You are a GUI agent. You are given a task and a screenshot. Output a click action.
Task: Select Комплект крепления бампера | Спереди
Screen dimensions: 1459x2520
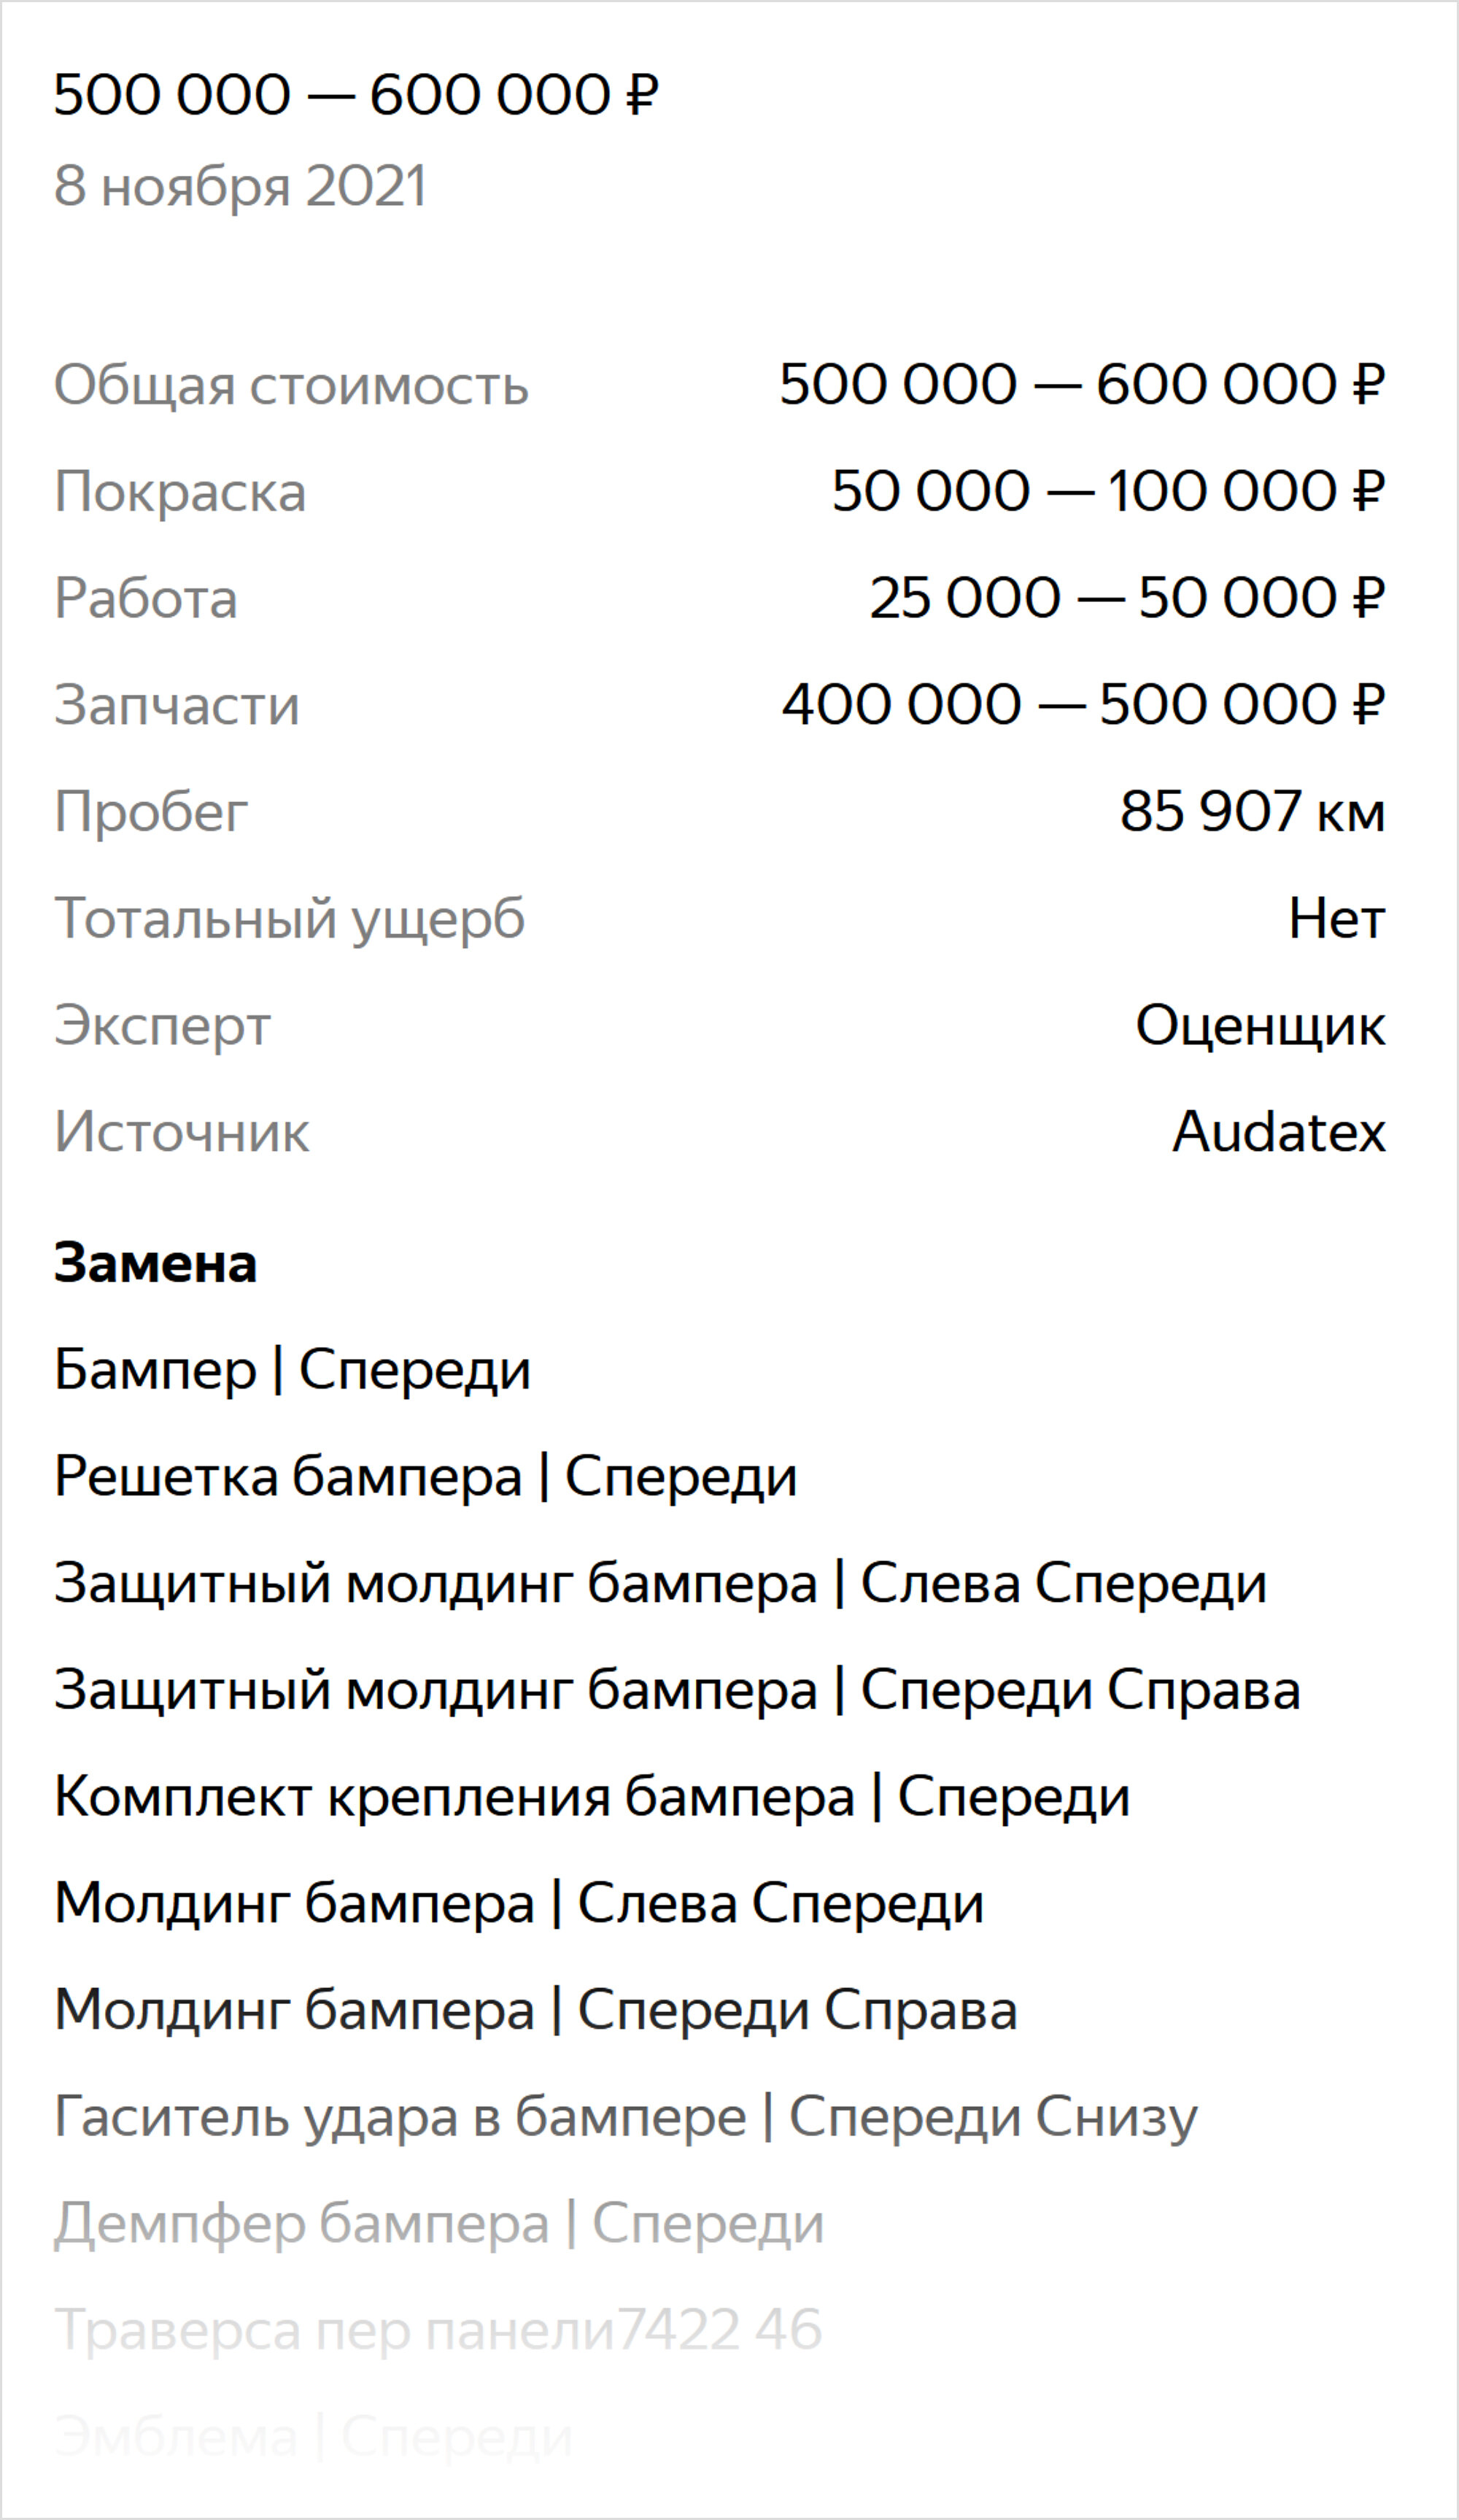[592, 1798]
